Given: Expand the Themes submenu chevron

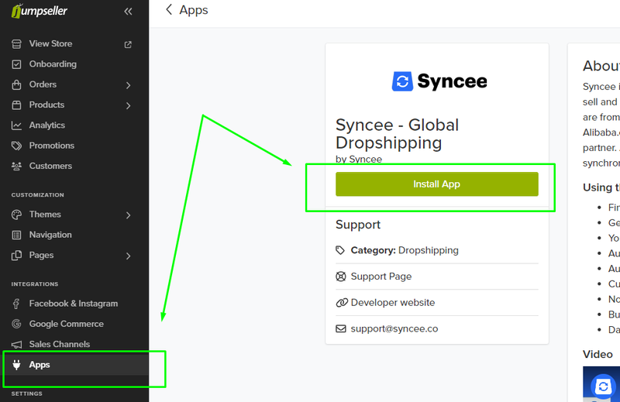Looking at the screenshot, I should (x=128, y=215).
